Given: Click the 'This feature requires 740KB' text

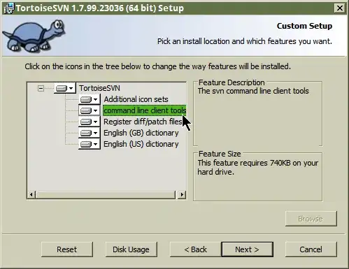Looking at the screenshot, I should point(258,167).
